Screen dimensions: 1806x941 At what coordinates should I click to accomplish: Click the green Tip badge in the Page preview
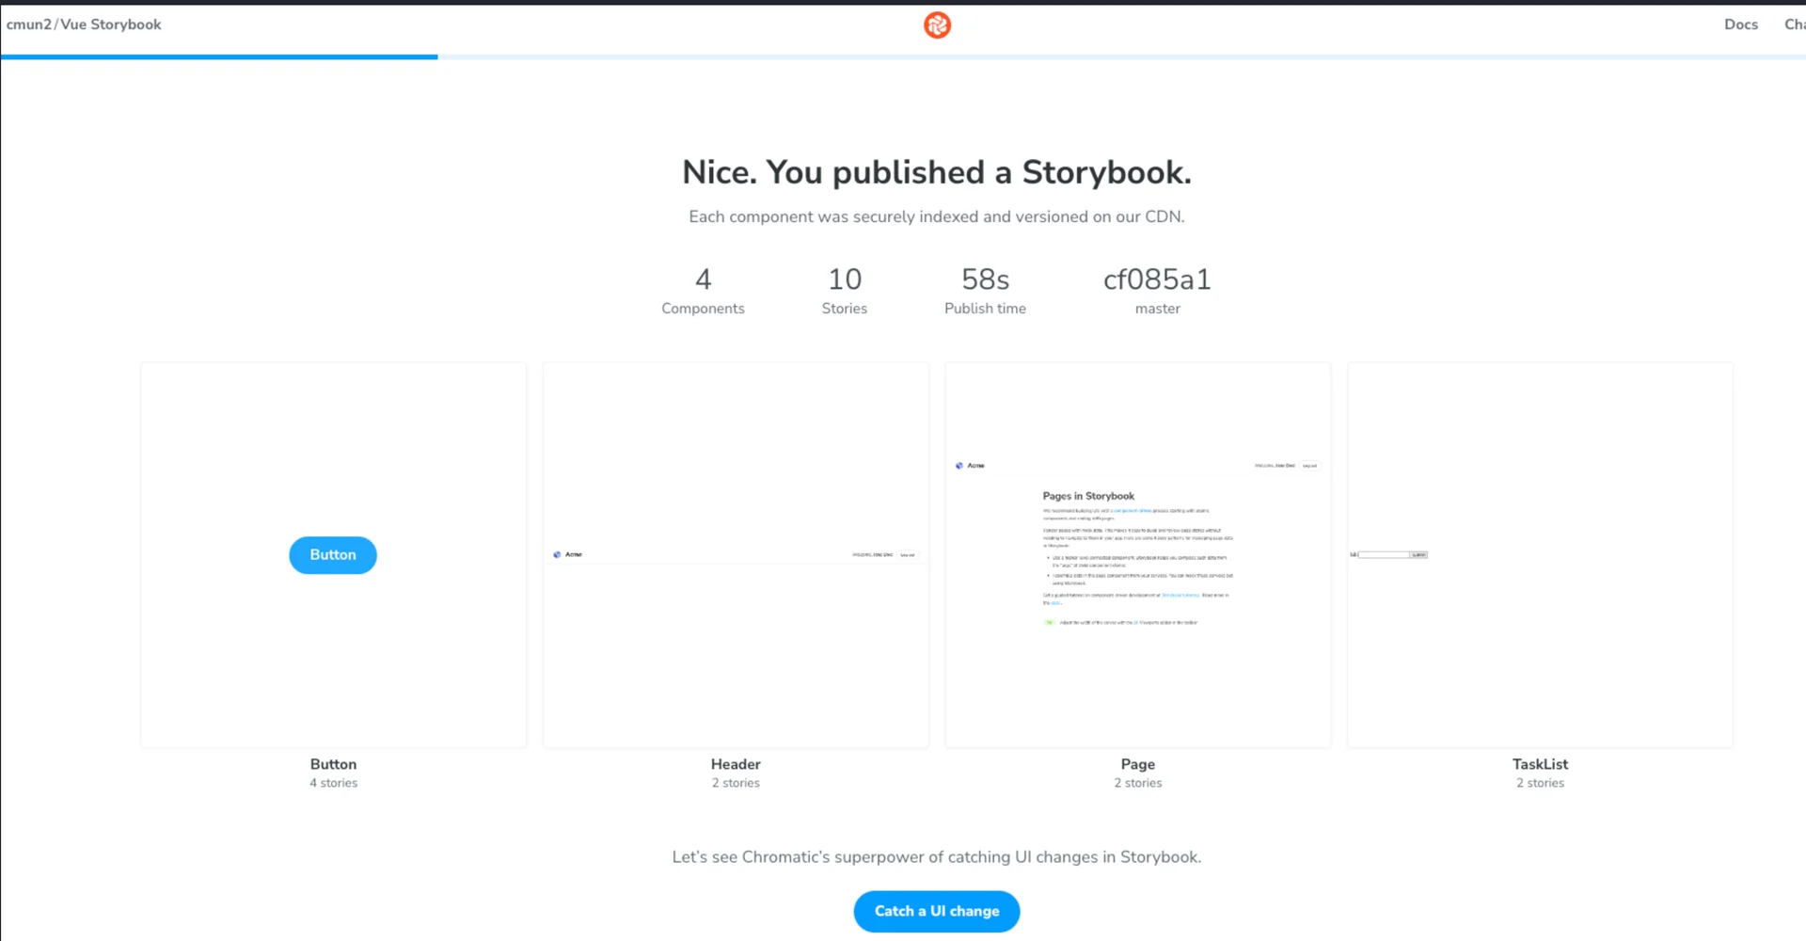1049,623
